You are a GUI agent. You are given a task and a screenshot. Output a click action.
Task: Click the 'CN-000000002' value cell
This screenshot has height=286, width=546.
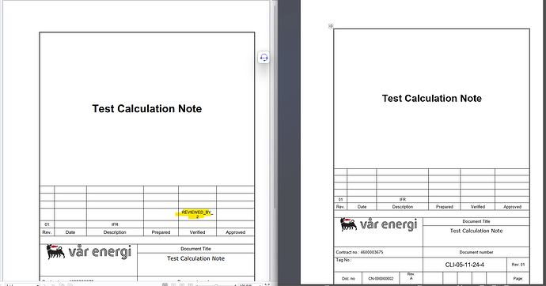[x=381, y=279]
